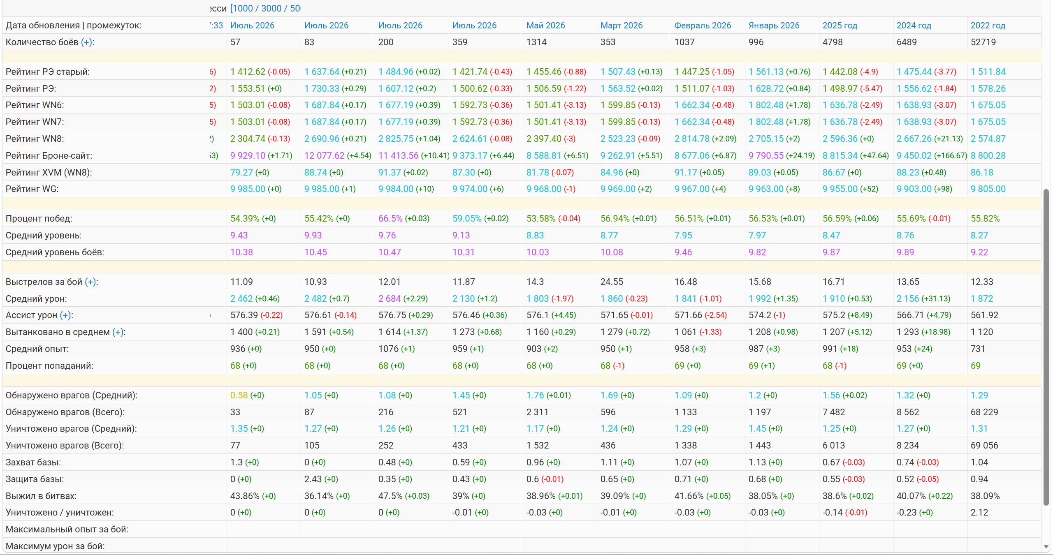Click the vertical scrollbar thumb
Screen dimensions: 1053x555
pyautogui.click(x=1046, y=347)
